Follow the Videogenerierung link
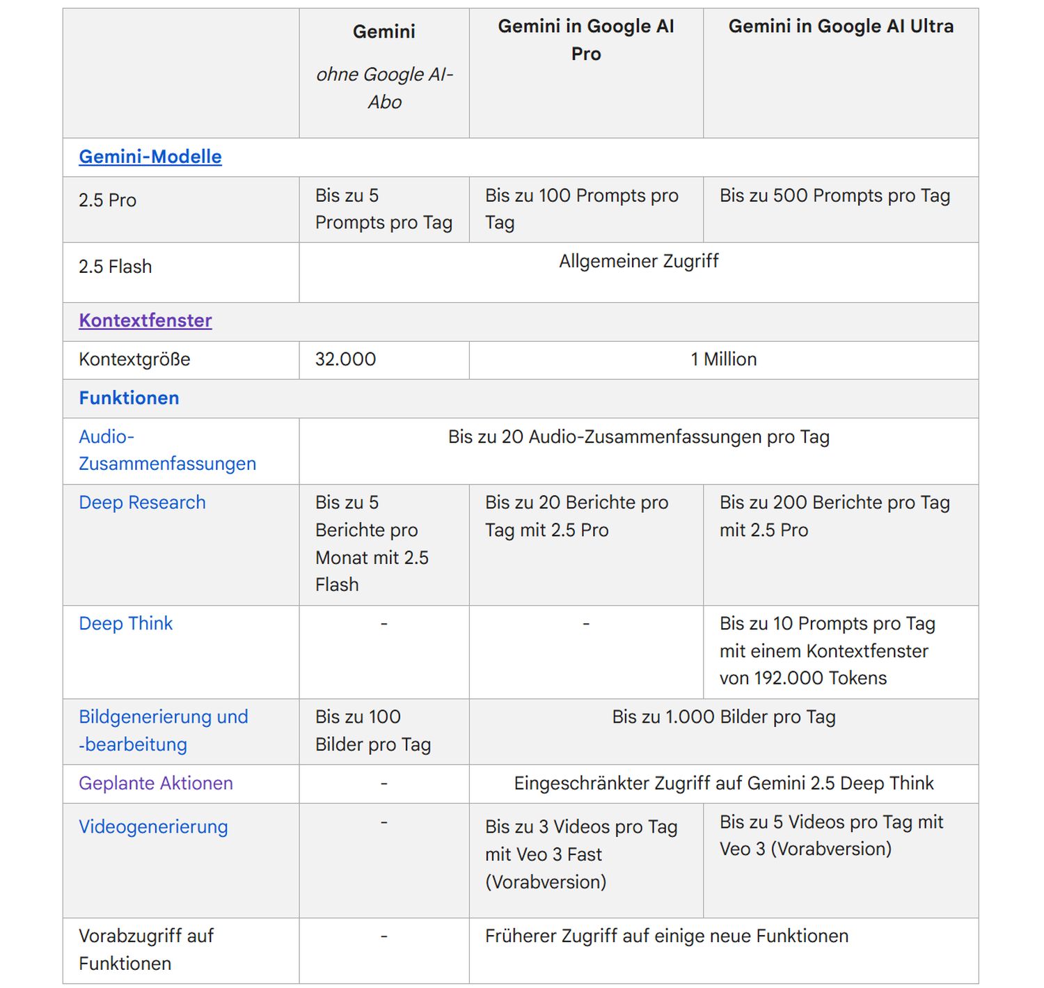This screenshot has height=988, width=1044. click(153, 827)
